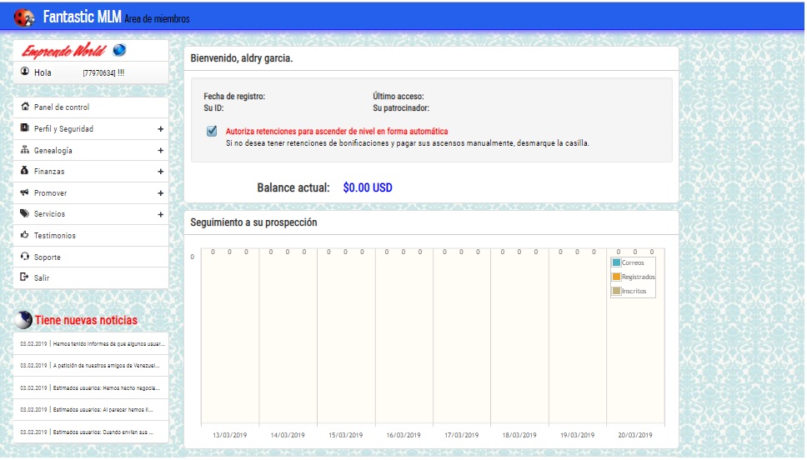Screen dimensions: 807x460
Task: Click the headset Soporte icon
Action: point(25,257)
